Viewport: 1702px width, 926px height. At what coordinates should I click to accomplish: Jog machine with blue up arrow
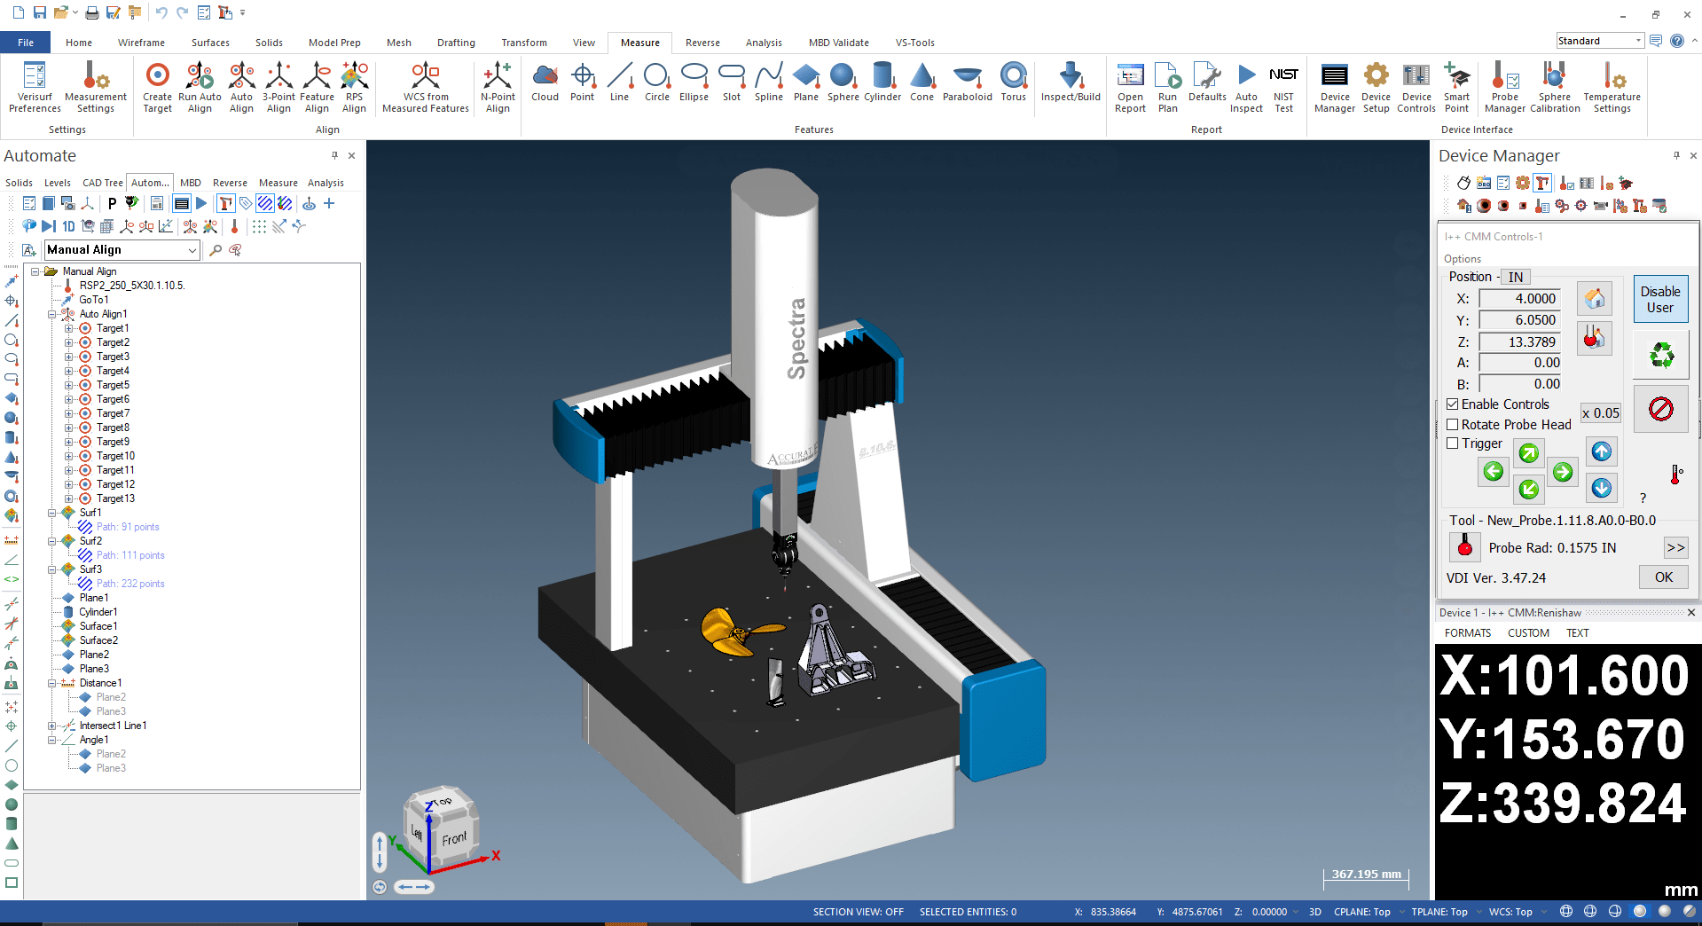[1601, 452]
